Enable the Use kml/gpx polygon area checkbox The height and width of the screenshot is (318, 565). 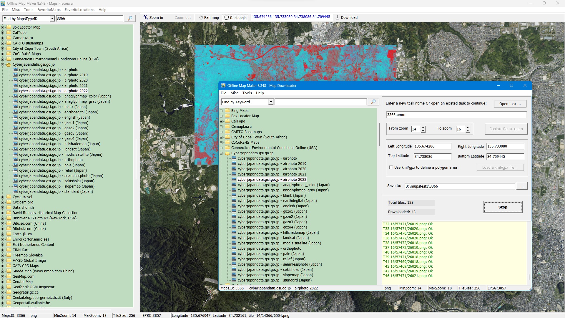[391, 167]
